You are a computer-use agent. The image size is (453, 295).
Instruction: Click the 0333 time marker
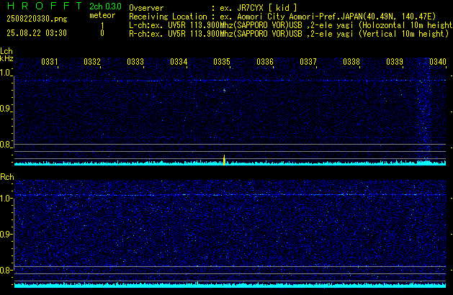coord(135,62)
